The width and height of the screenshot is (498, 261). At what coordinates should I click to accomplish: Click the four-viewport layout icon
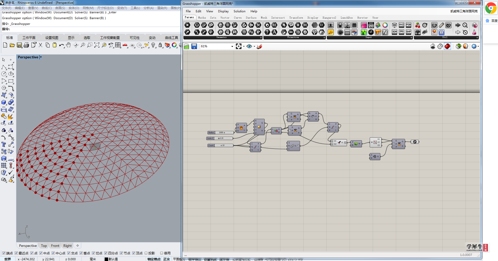point(118,45)
